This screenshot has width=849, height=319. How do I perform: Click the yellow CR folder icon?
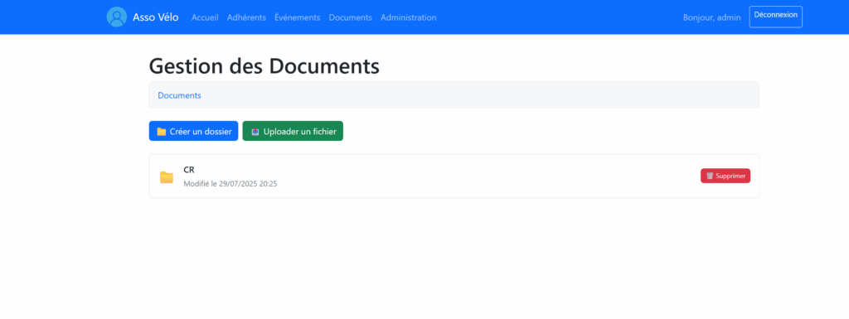pos(166,176)
